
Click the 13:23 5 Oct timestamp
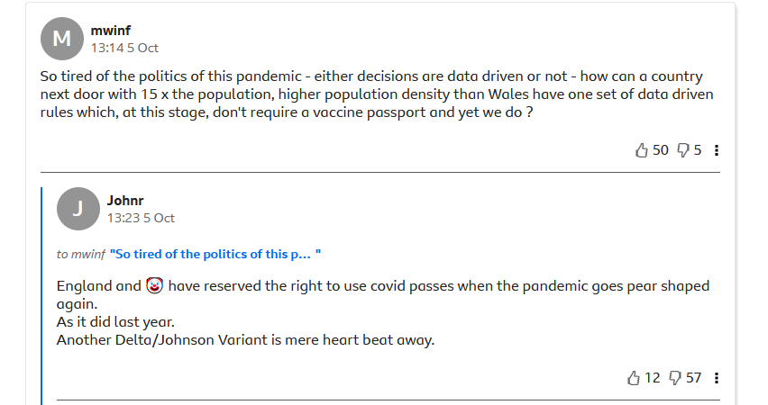tap(141, 218)
